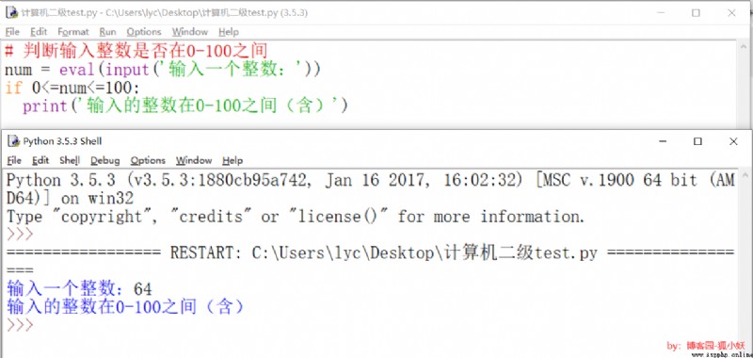This screenshot has width=753, height=358.
Task: Click the RESTART path line in shell
Action: (370, 252)
